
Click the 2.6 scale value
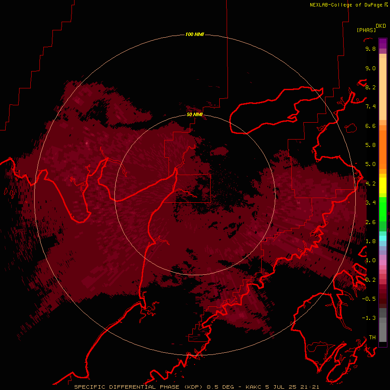pos(370,222)
